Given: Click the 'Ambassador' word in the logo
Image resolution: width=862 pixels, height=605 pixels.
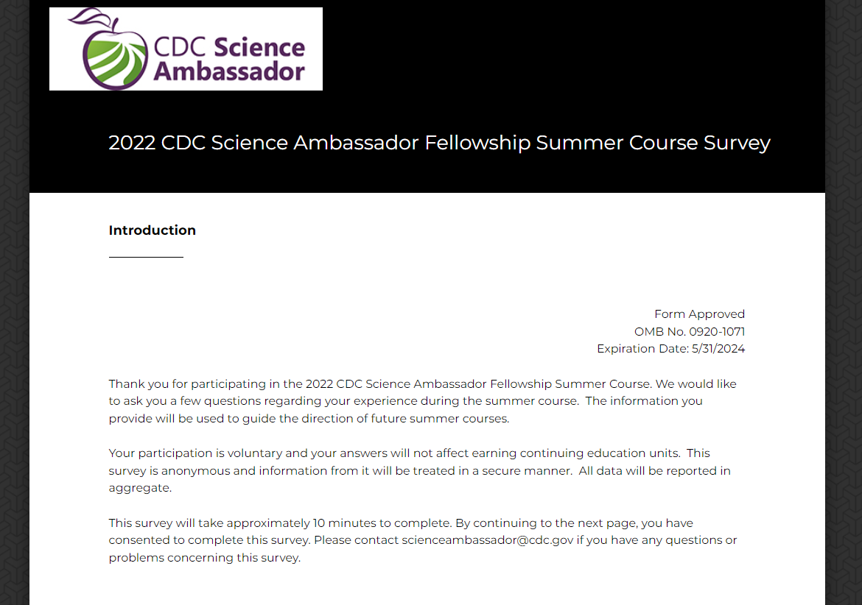Looking at the screenshot, I should 229,71.
